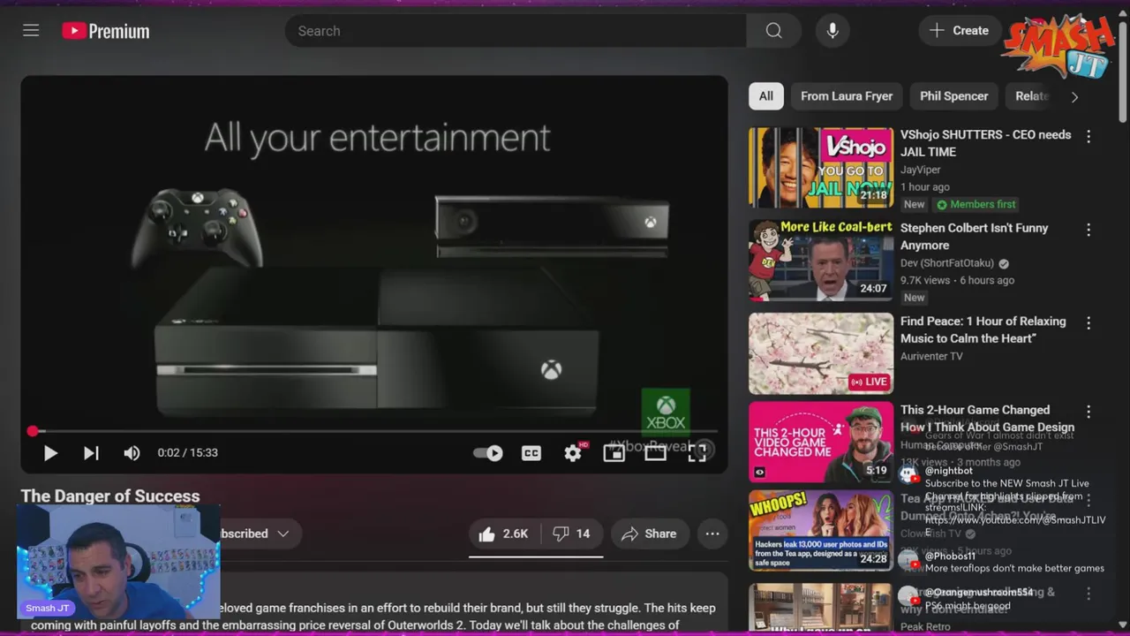This screenshot has width=1130, height=636.
Task: Focus the Search input field
Action: [516, 31]
